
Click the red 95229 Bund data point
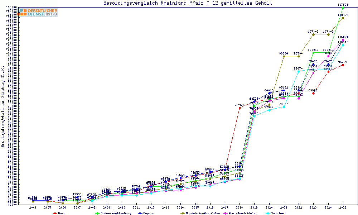pyautogui.click(x=343, y=65)
